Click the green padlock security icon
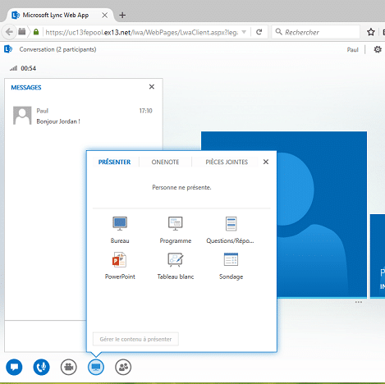The width and height of the screenshot is (385, 384). click(x=36, y=32)
